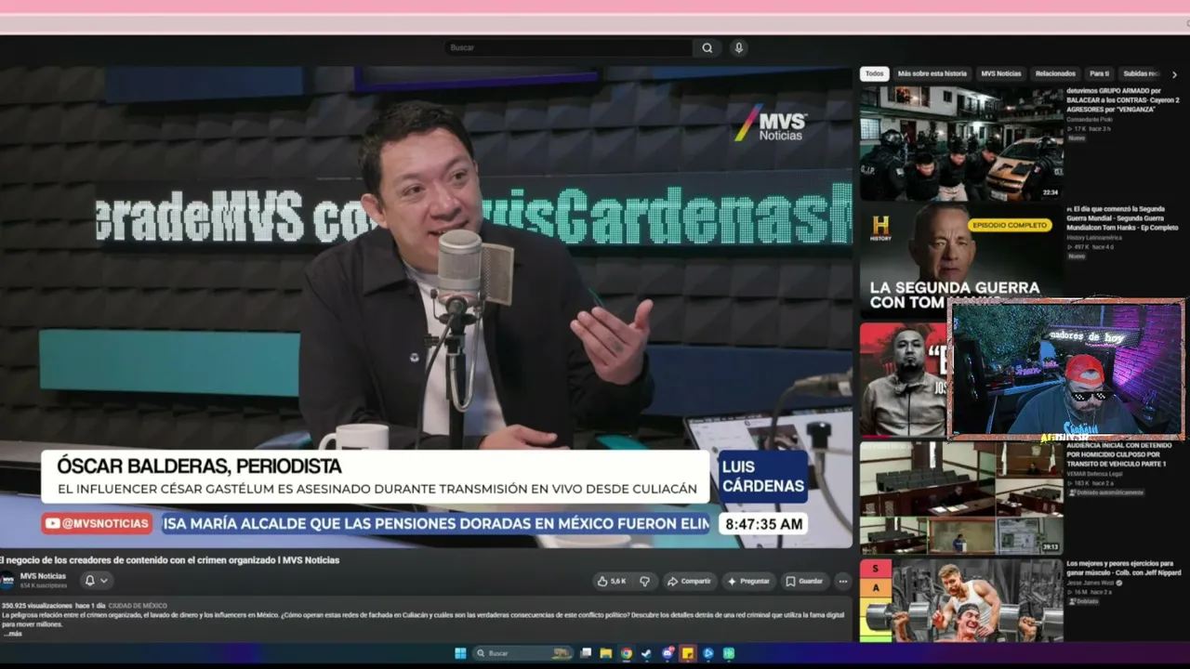The width and height of the screenshot is (1190, 669).
Task: Click the Preguntar button
Action: 749,581
